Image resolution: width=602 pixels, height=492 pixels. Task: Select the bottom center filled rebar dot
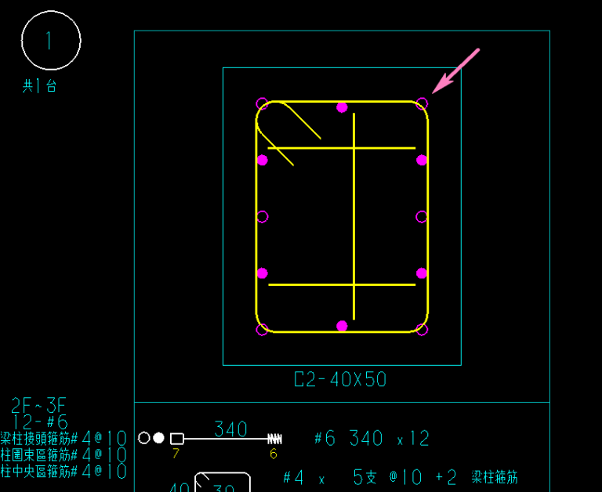342,326
